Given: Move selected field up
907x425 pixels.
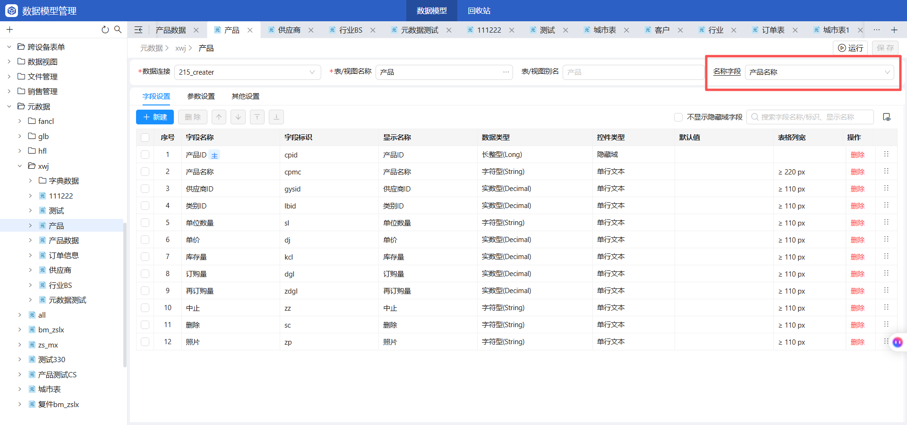Looking at the screenshot, I should click(219, 117).
